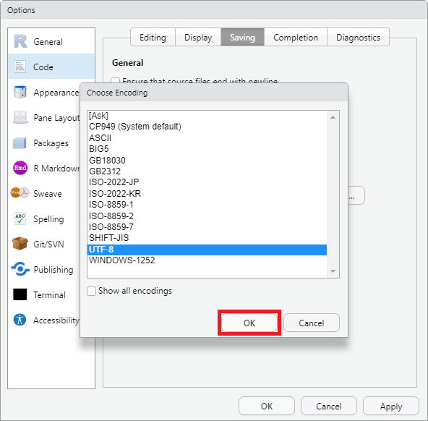Click OK in the Options window
The height and width of the screenshot is (421, 428).
pos(267,406)
